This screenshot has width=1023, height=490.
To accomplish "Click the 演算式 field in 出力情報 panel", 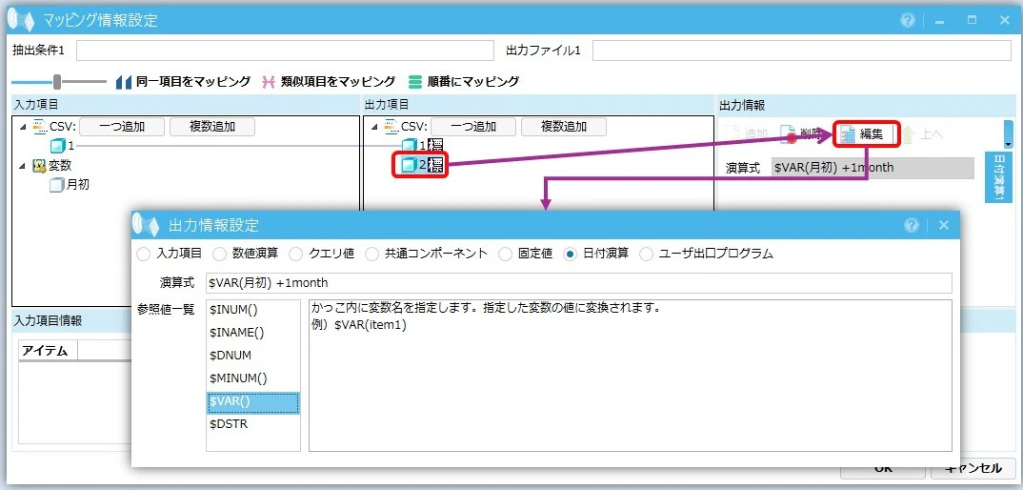I will pyautogui.click(x=873, y=168).
